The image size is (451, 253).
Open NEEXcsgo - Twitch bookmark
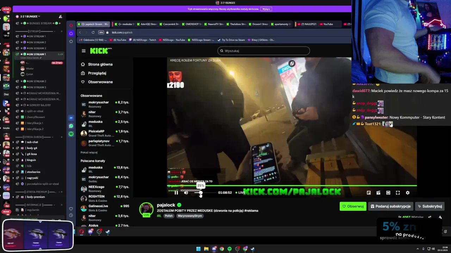143,40
